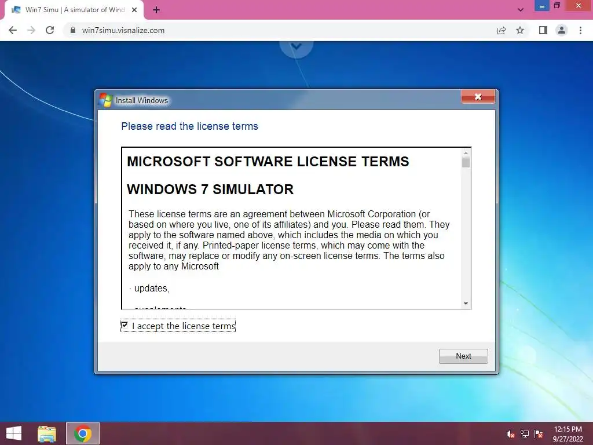Bookmark this page with the star
The image size is (593, 445).
coord(520,30)
